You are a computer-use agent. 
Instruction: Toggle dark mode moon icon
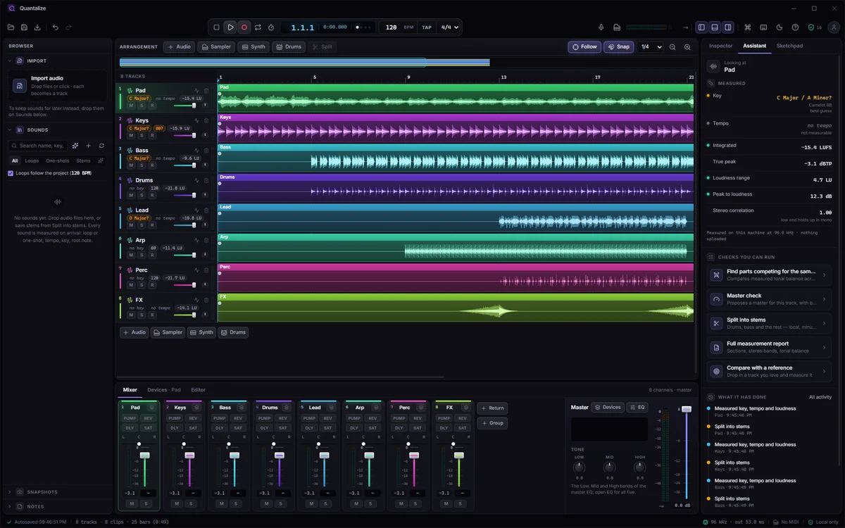coord(780,27)
